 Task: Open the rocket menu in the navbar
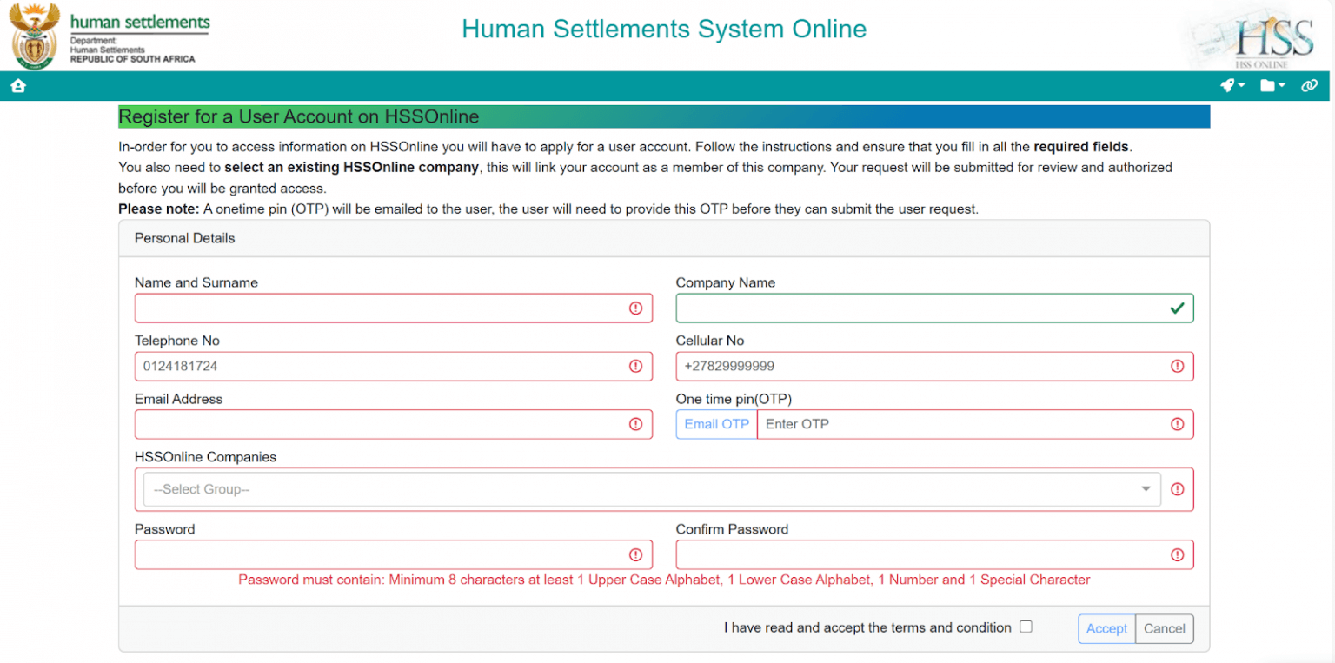tap(1232, 85)
